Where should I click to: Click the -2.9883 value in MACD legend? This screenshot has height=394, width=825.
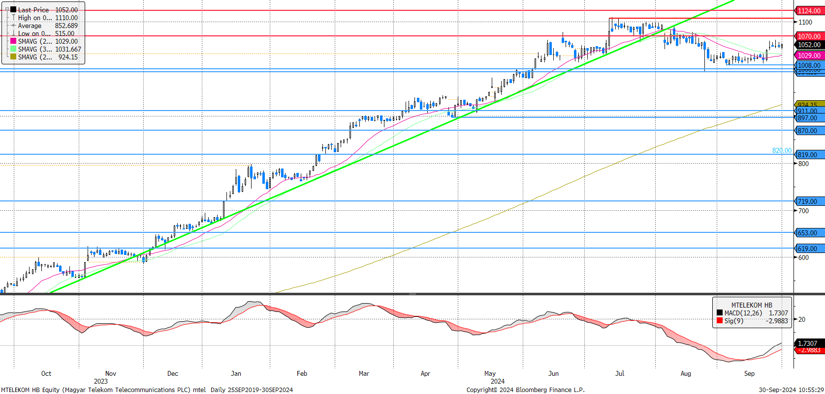pos(777,321)
